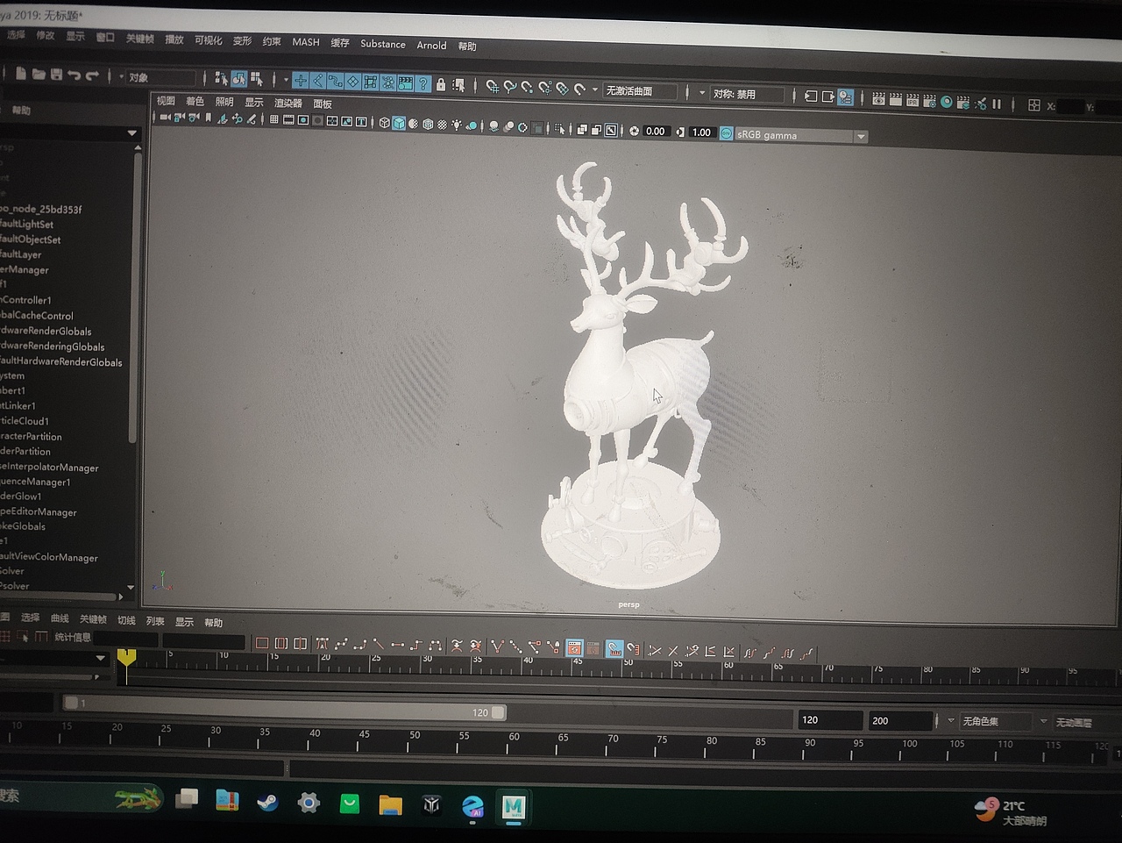Enable snap to curves magnet
Image resolution: width=1122 pixels, height=843 pixels.
click(510, 87)
